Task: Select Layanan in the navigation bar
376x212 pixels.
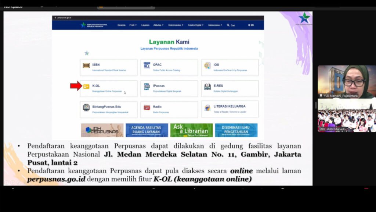Action: tap(145, 25)
